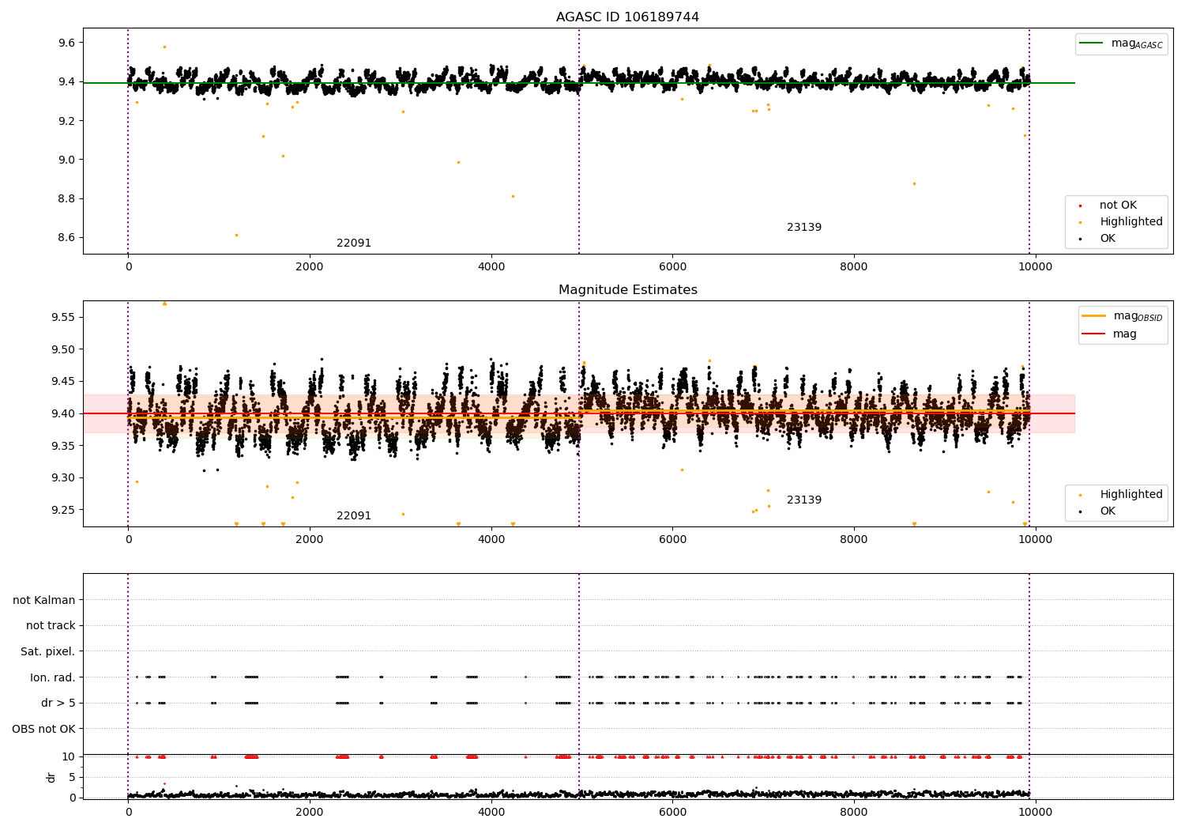1185x830 pixels.
Task: Click the lowest orange outlier point near 8.6 in top plot
Action: click(x=236, y=235)
